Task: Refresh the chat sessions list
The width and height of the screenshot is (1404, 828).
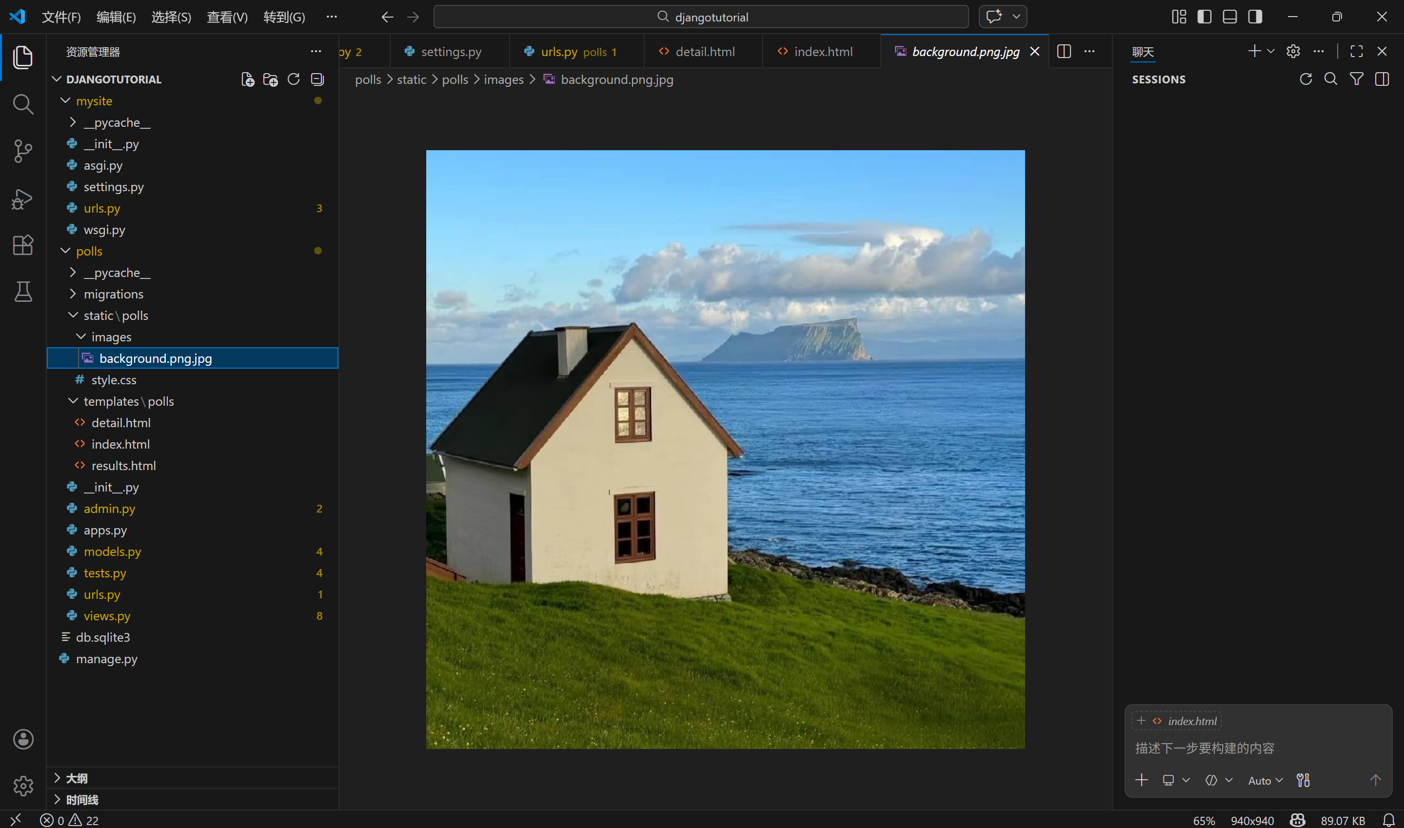Action: pyautogui.click(x=1305, y=79)
